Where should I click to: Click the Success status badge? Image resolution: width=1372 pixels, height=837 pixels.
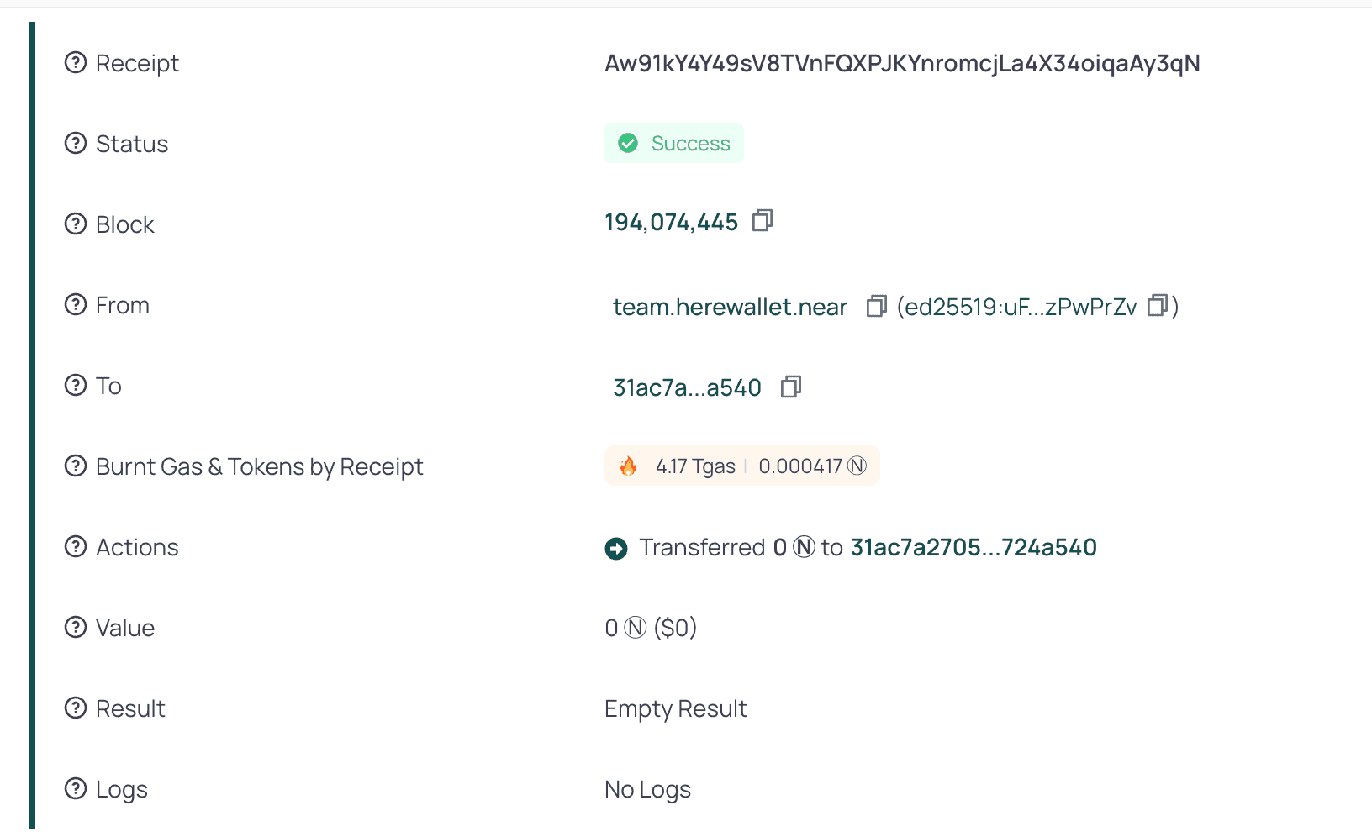click(x=673, y=143)
